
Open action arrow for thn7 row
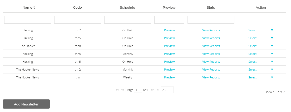(272, 30)
